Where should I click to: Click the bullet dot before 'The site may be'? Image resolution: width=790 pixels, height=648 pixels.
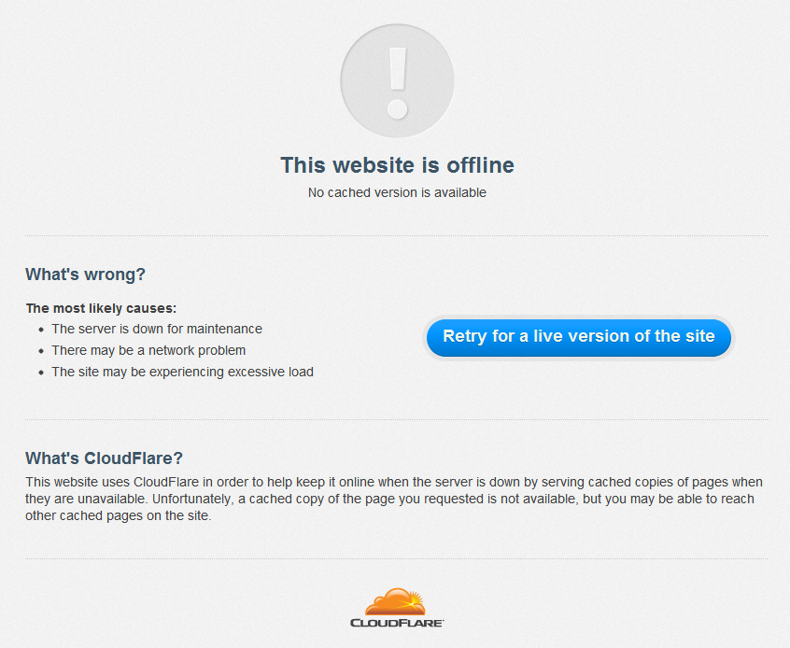(41, 373)
